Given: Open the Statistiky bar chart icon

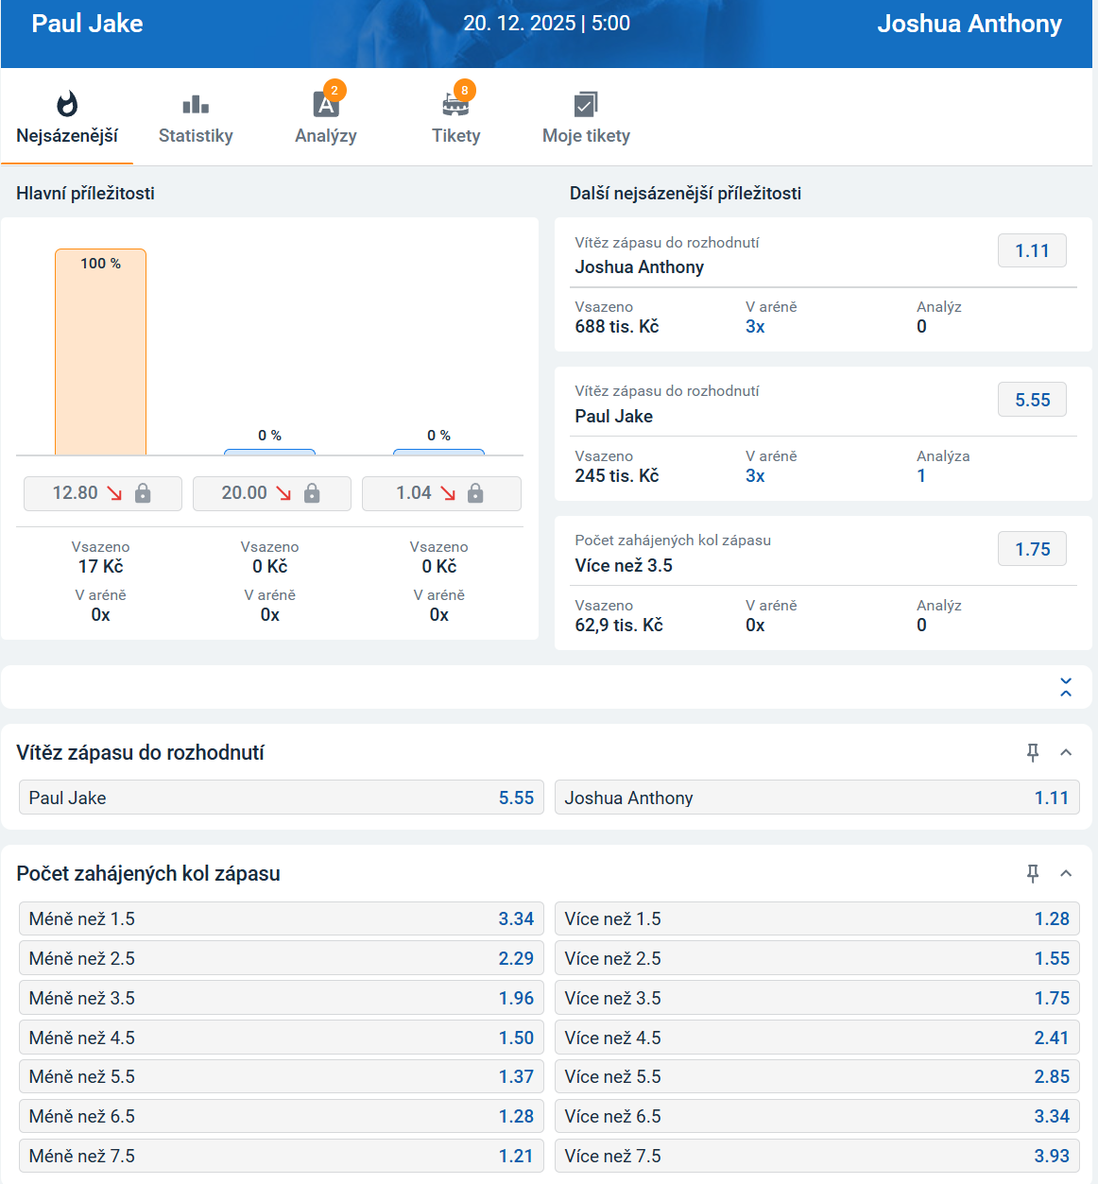Looking at the screenshot, I should coord(196,104).
